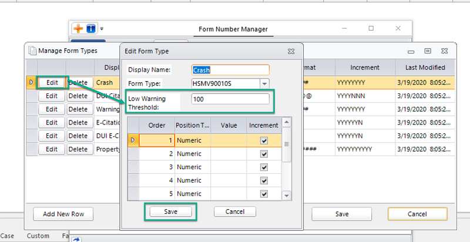Toggle Increment checkbox for Order 3
Viewport: 470px width, 242px height.
click(264, 167)
